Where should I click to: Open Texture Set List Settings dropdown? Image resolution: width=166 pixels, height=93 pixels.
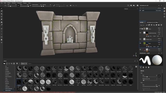coord(160,8)
